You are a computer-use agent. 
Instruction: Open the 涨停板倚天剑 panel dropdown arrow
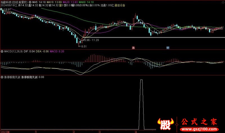(2, 77)
